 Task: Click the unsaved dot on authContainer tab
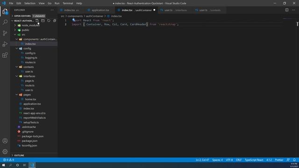coord(154,10)
